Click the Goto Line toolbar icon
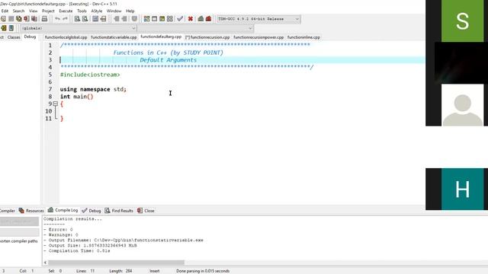 (104, 19)
